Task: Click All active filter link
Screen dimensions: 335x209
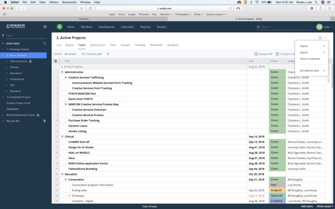Action: (x=70, y=54)
